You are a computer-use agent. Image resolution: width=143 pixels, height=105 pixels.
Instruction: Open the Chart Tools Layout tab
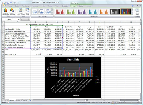[81, 6]
